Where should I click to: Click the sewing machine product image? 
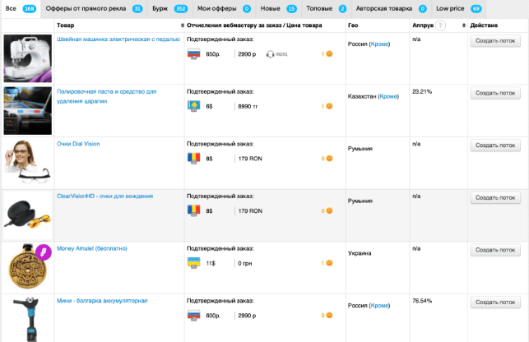click(26, 58)
